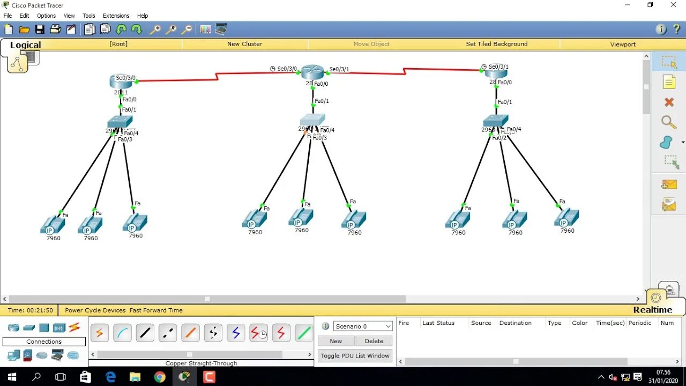Click the Paste toolbar icon
Screen dimensions: 686x386
click(105, 29)
